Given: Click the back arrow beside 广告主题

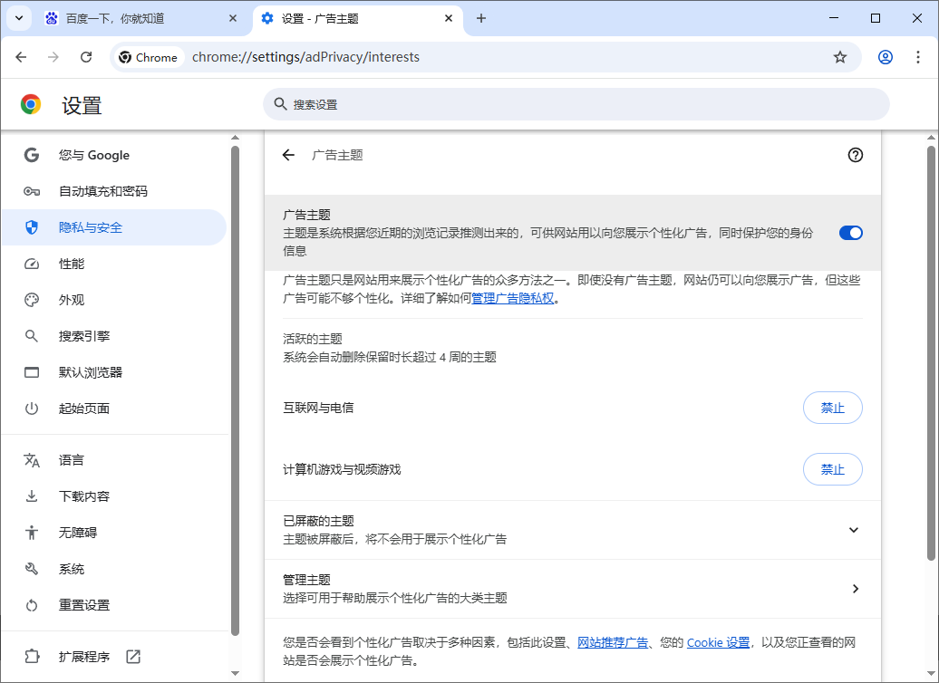Looking at the screenshot, I should (288, 155).
